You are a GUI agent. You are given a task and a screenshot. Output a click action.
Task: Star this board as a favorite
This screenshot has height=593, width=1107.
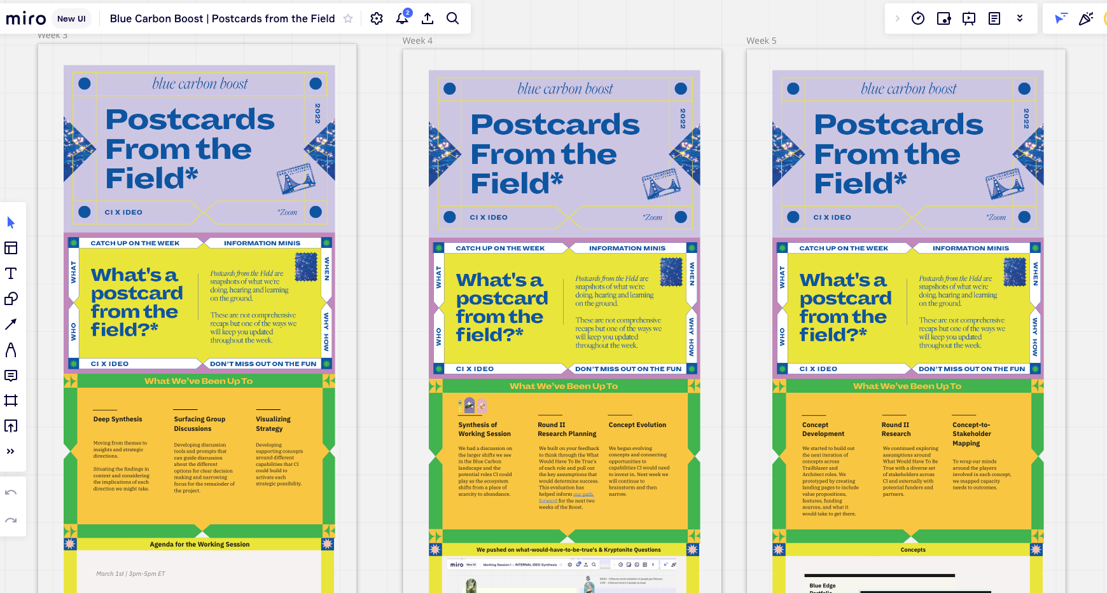(348, 18)
